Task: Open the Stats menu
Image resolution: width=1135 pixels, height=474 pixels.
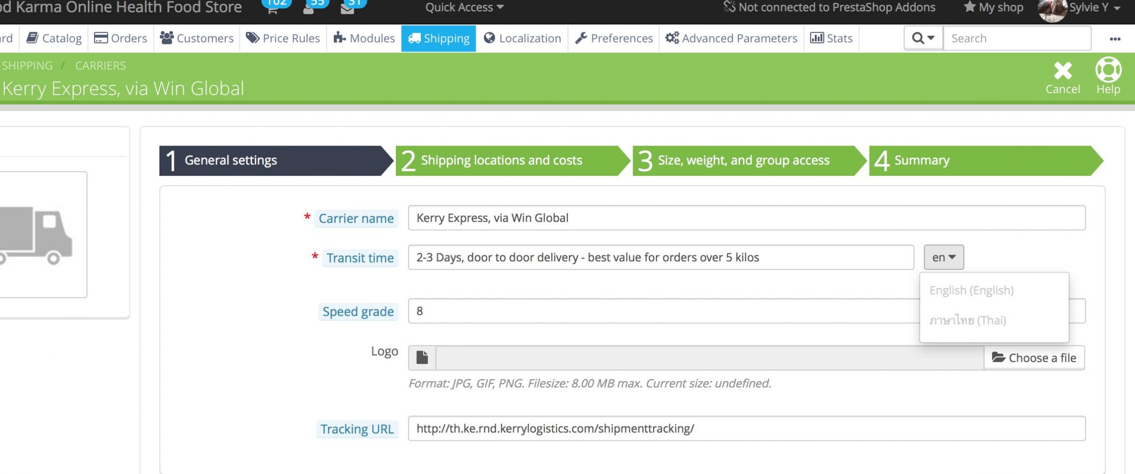Action: [x=831, y=38]
